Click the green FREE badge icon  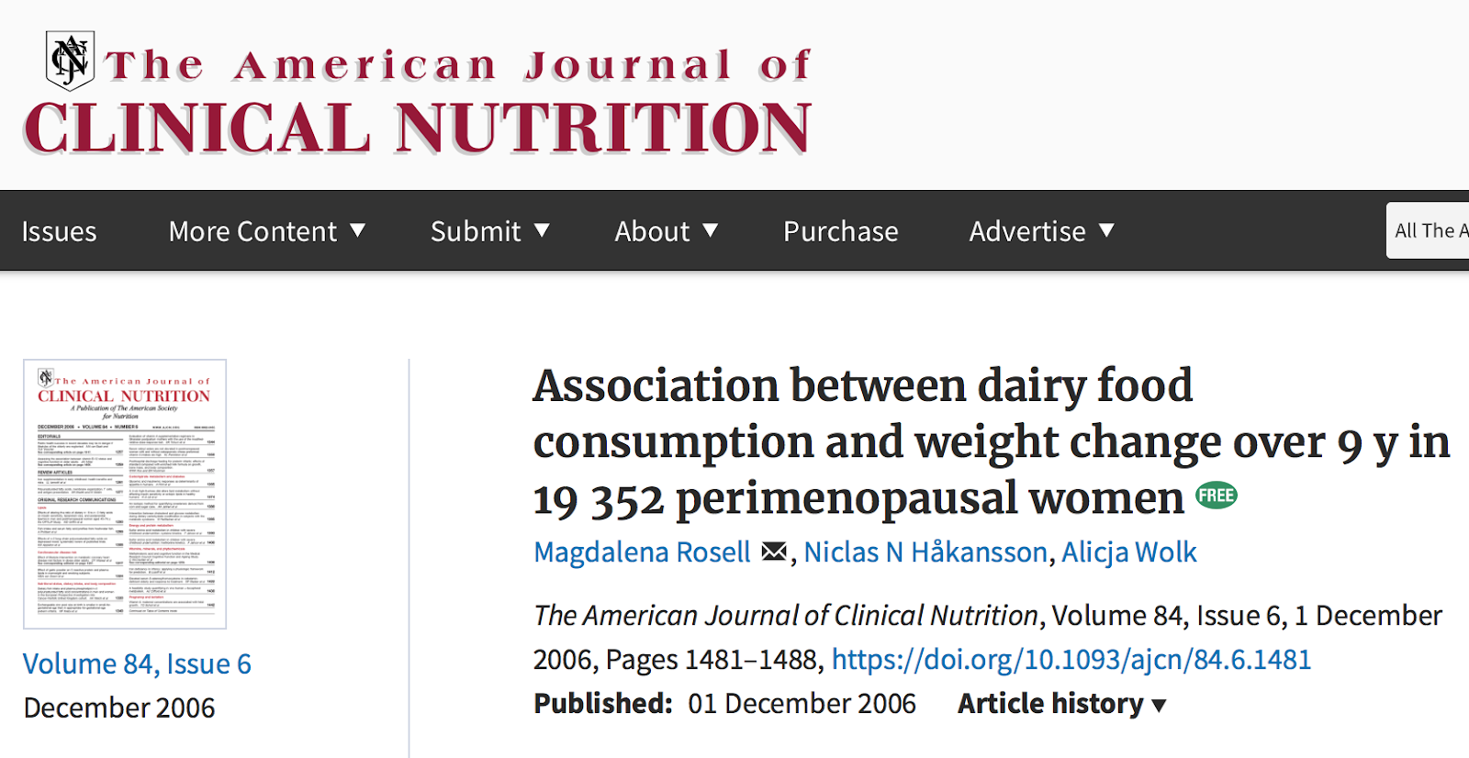[x=1216, y=496]
